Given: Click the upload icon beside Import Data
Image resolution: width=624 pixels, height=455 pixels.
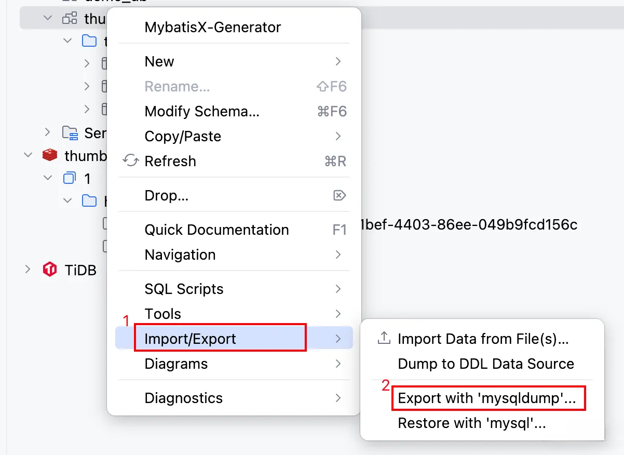Looking at the screenshot, I should 384,339.
